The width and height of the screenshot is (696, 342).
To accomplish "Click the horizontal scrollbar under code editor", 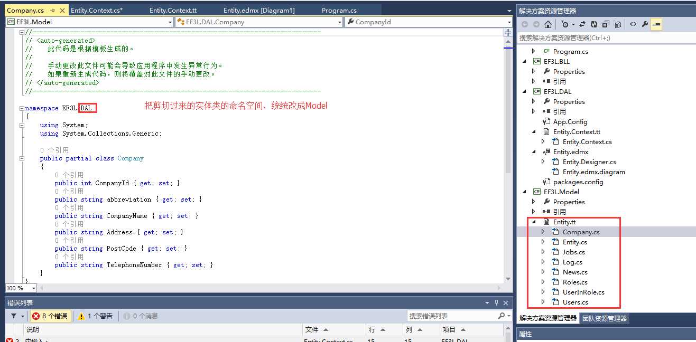I will click(270, 288).
